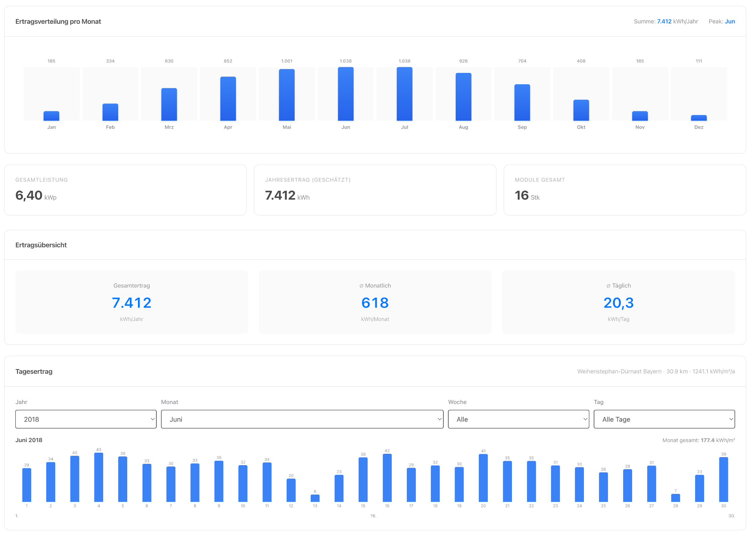Select the December bar in monthly chart
The image size is (750, 535).
pos(699,118)
